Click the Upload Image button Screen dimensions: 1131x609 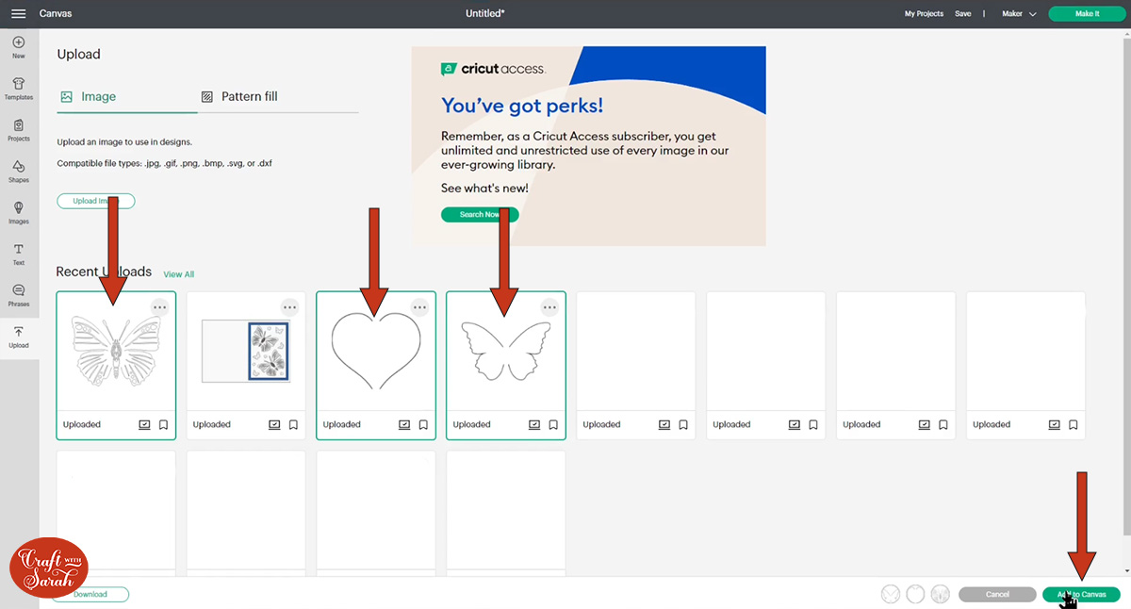[95, 201]
